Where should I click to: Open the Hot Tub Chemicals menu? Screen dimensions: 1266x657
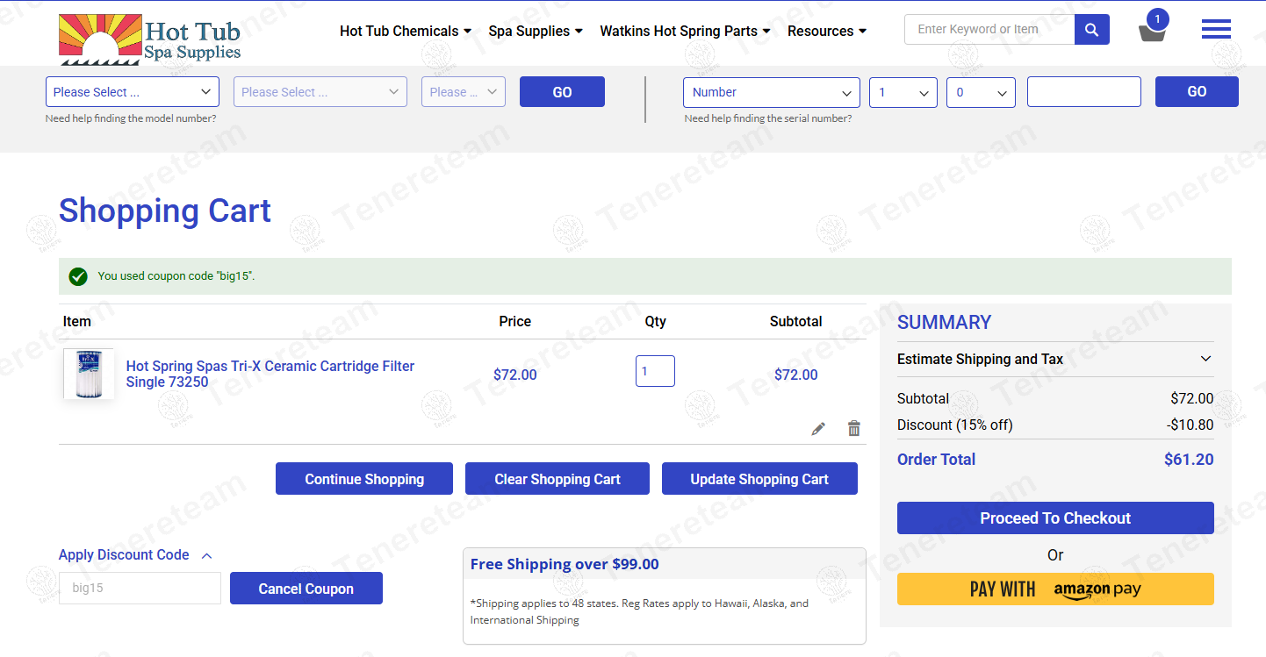pyautogui.click(x=405, y=31)
